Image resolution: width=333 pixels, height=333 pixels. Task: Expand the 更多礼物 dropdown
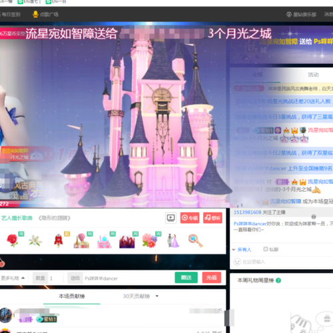click(13, 278)
